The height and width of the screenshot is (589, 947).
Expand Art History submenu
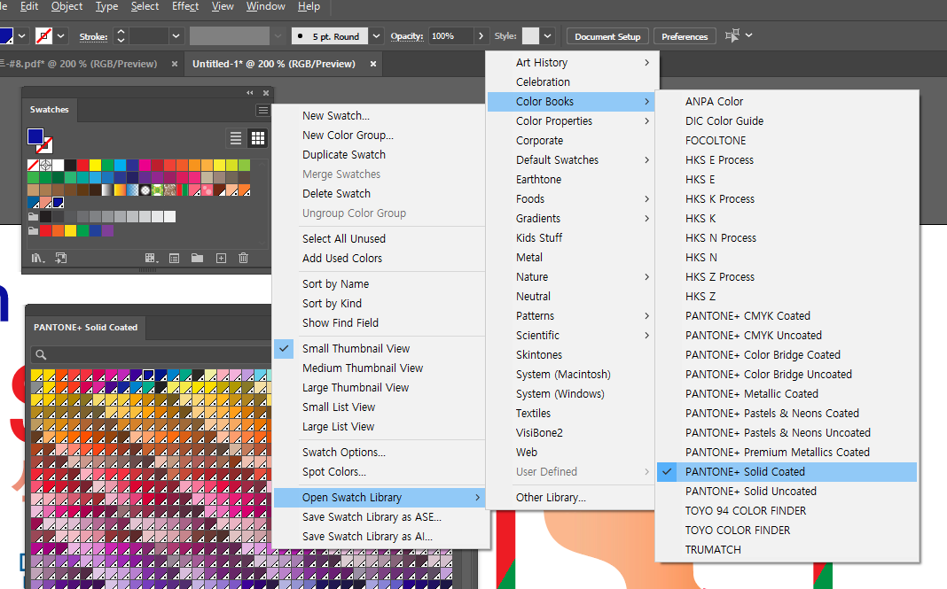tap(572, 63)
